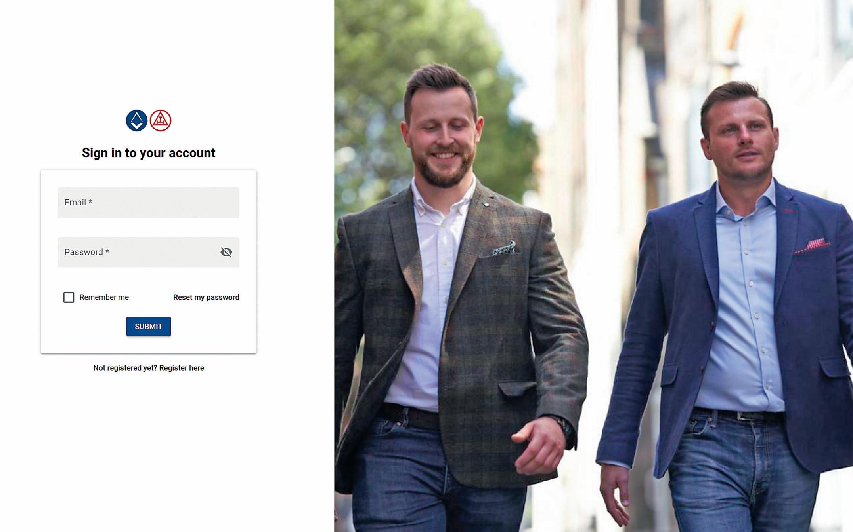The image size is (853, 532).
Task: Tick the Remember me checkbox
Action: click(69, 297)
